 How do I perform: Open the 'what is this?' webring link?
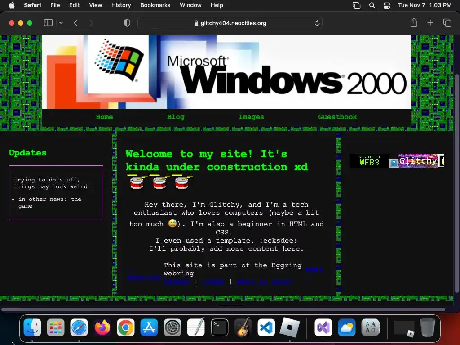coord(265,281)
